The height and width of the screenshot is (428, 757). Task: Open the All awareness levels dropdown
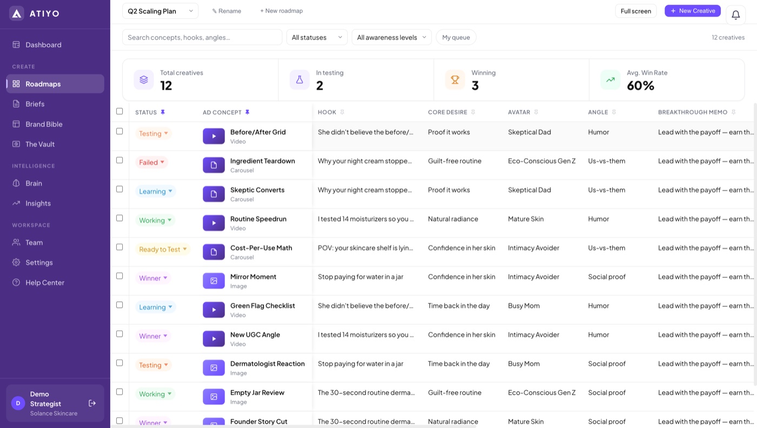click(x=391, y=37)
